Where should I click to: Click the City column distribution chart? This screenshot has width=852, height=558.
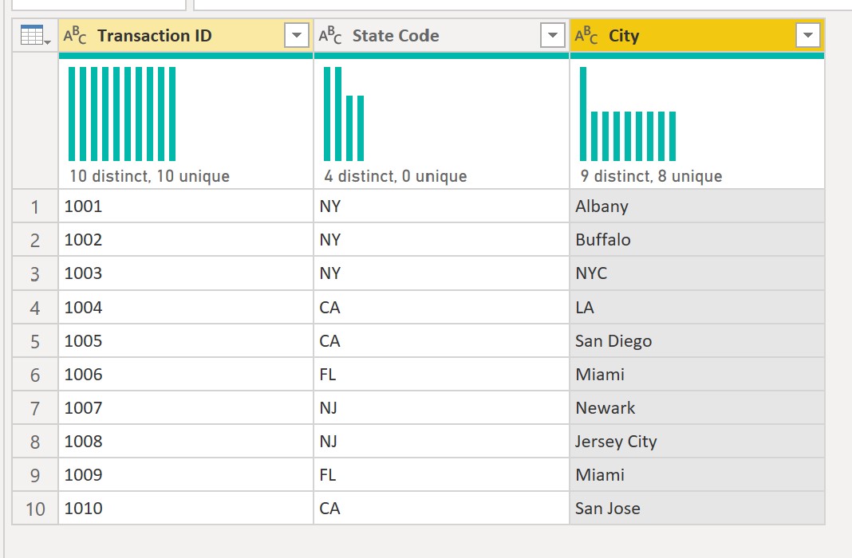[628, 114]
